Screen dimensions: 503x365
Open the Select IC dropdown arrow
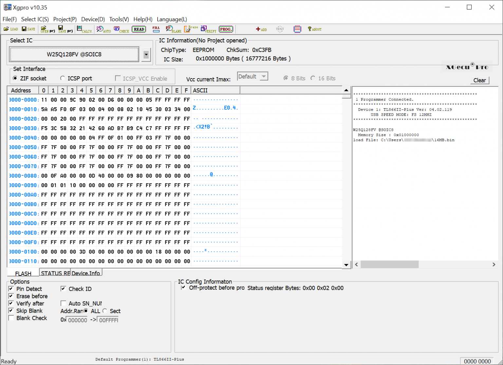146,55
